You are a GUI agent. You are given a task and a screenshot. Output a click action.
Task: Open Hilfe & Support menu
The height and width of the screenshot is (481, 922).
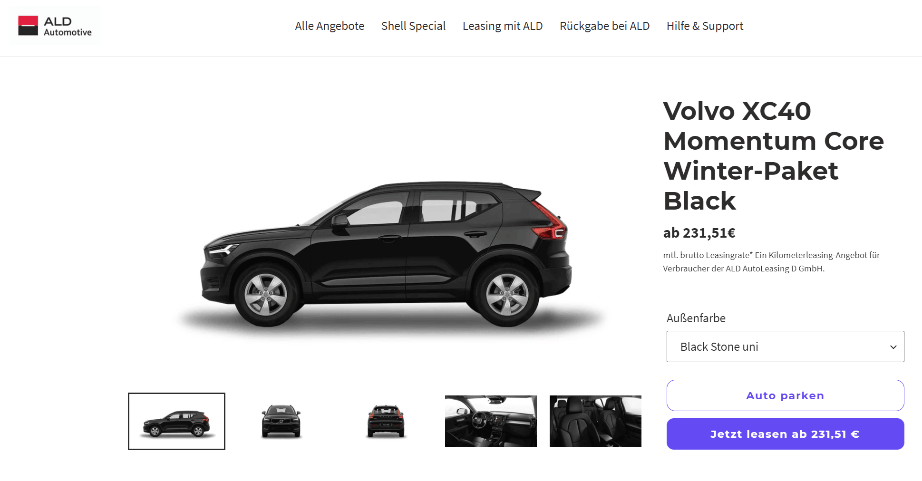coord(705,26)
